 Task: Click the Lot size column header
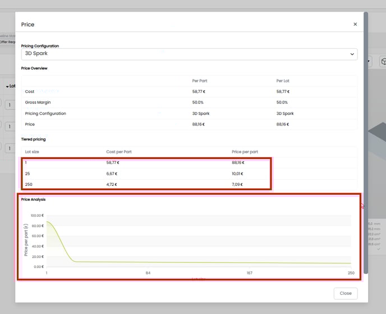pyautogui.click(x=32, y=152)
